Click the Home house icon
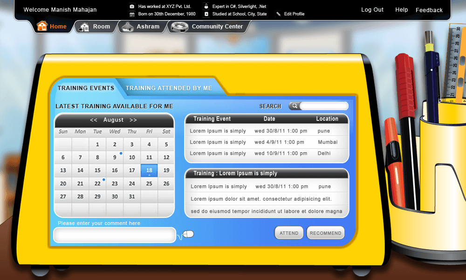Screen dimensions: 466x280 pos(42,27)
